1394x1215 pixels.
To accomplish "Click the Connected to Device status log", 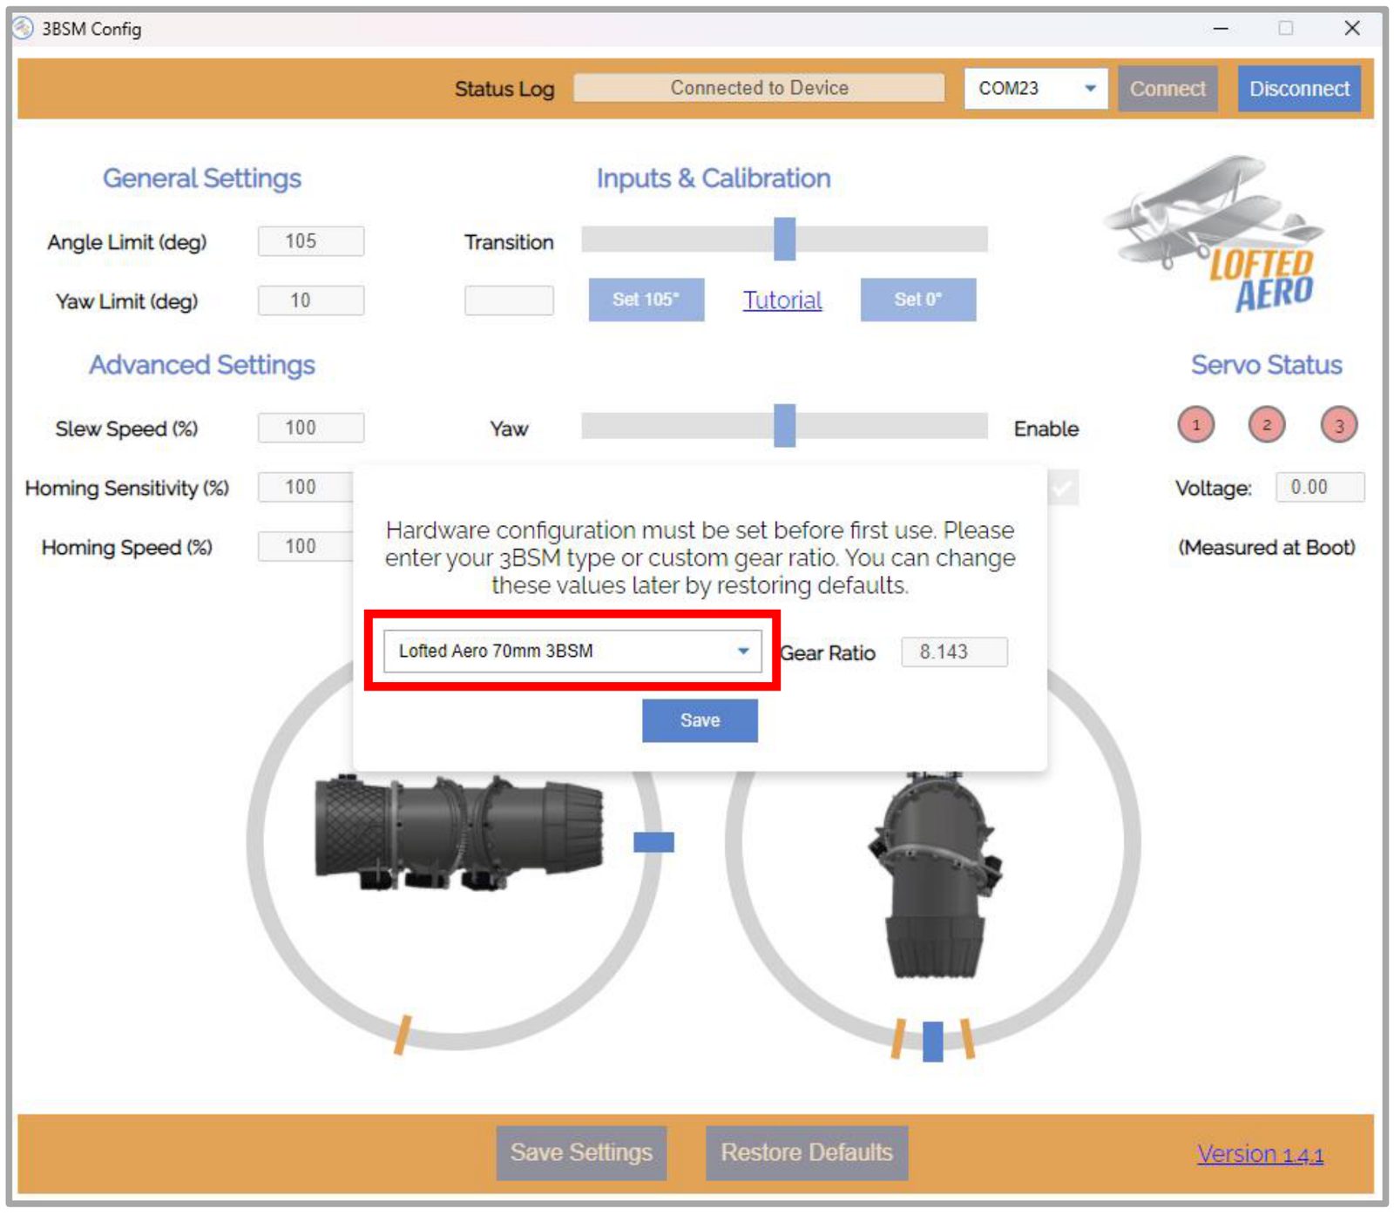I will pos(759,88).
